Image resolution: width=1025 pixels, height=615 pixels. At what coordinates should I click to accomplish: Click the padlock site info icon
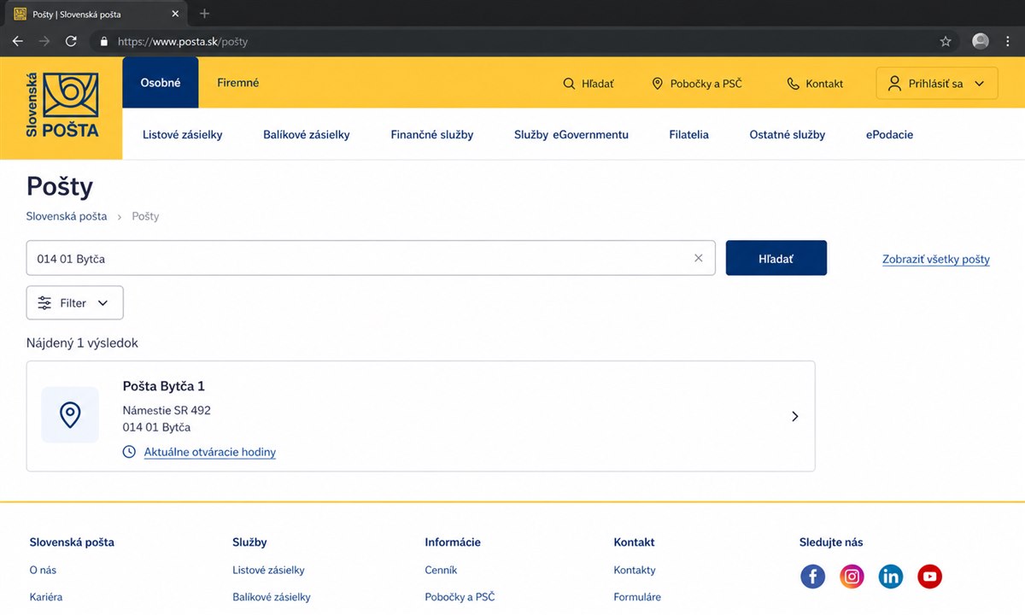coord(104,41)
